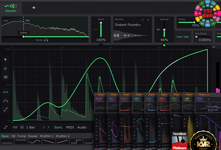Select the previous reverb preset arrow
The image size is (221, 150).
coord(143,20)
